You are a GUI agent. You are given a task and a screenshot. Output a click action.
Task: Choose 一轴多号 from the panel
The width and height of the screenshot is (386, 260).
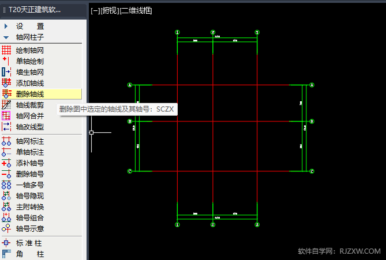30,185
